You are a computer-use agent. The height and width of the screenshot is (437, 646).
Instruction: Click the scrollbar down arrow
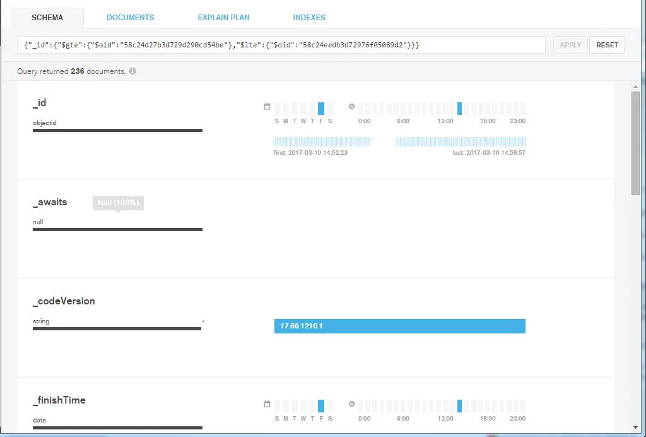(x=635, y=428)
